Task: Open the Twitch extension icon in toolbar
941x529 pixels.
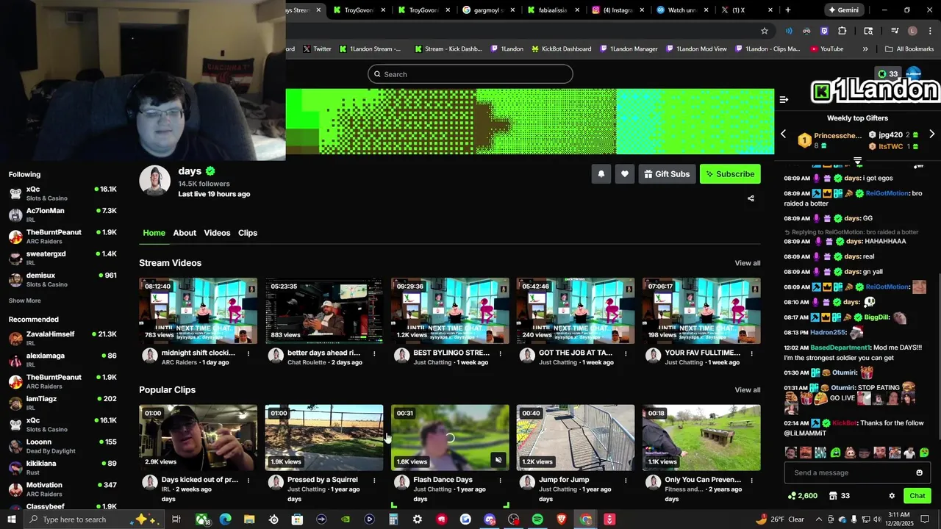Action: (824, 31)
